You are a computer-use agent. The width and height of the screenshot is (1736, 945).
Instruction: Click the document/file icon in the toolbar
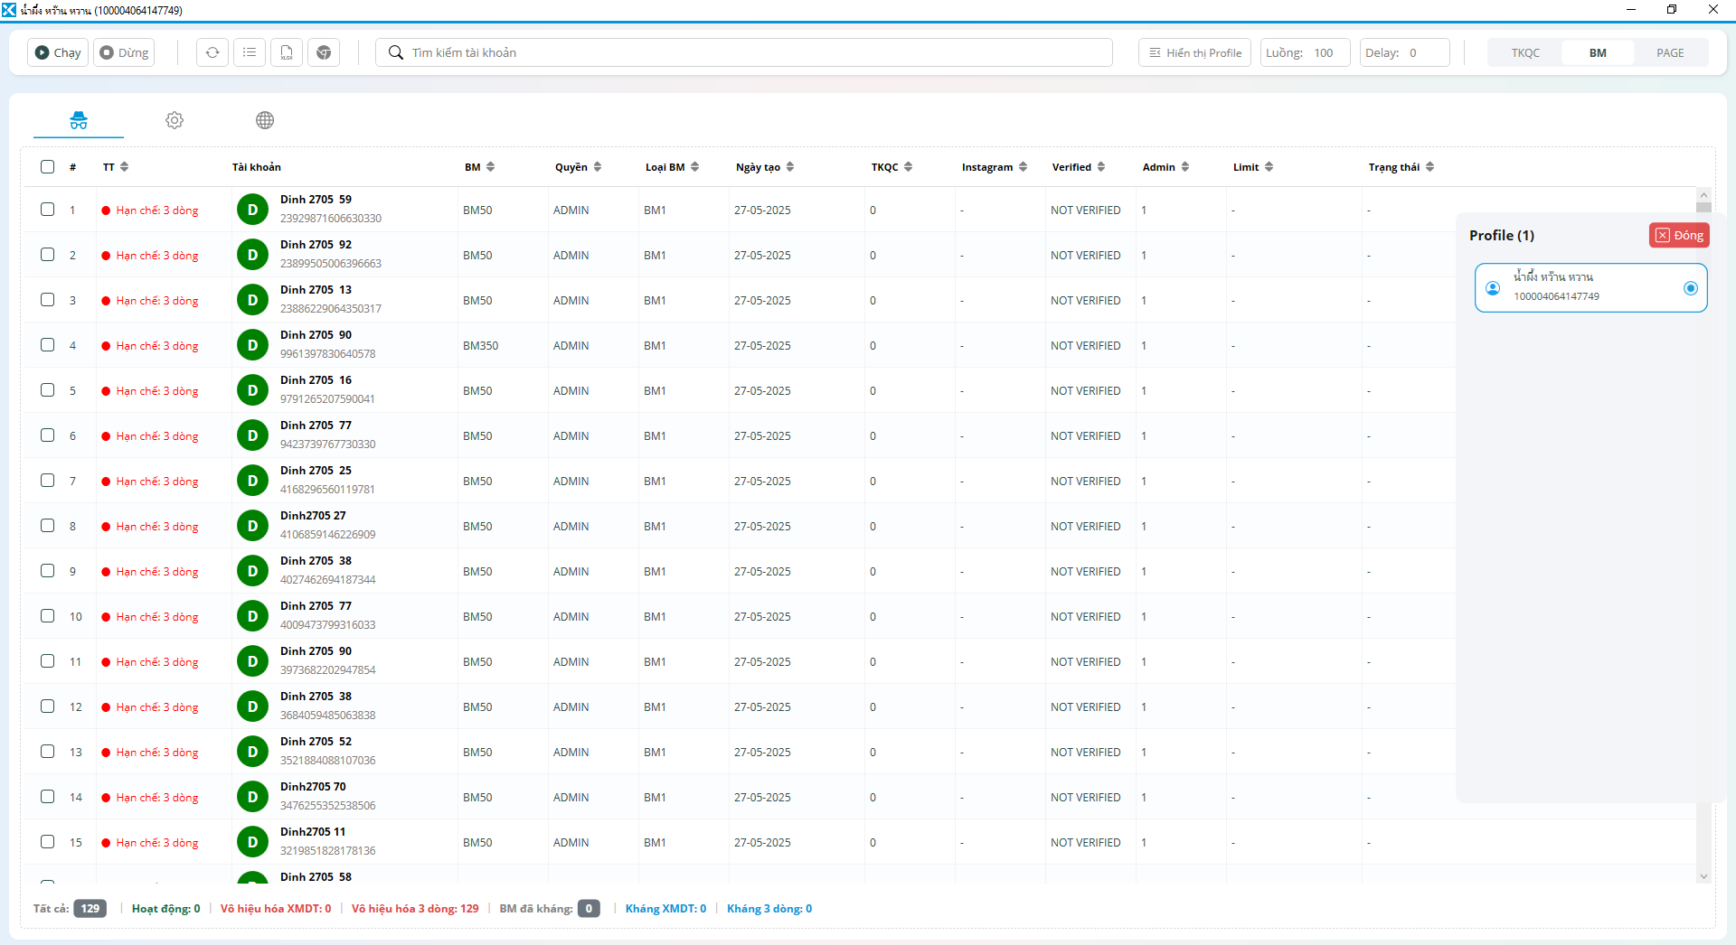[287, 52]
